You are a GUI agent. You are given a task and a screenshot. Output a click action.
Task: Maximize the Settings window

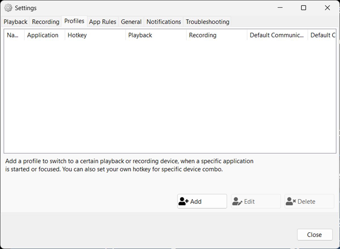tap(303, 8)
